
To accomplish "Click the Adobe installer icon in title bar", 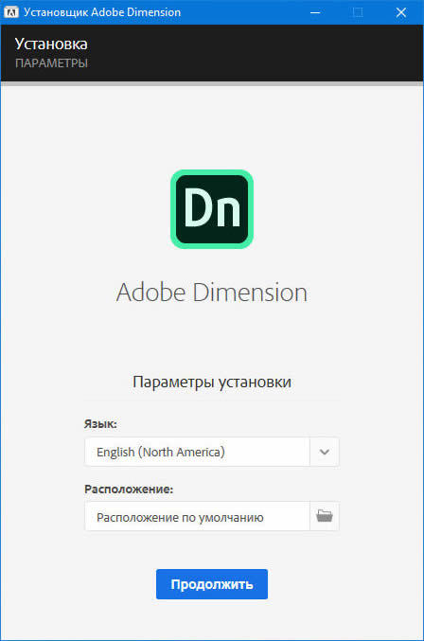I will 11,12.
